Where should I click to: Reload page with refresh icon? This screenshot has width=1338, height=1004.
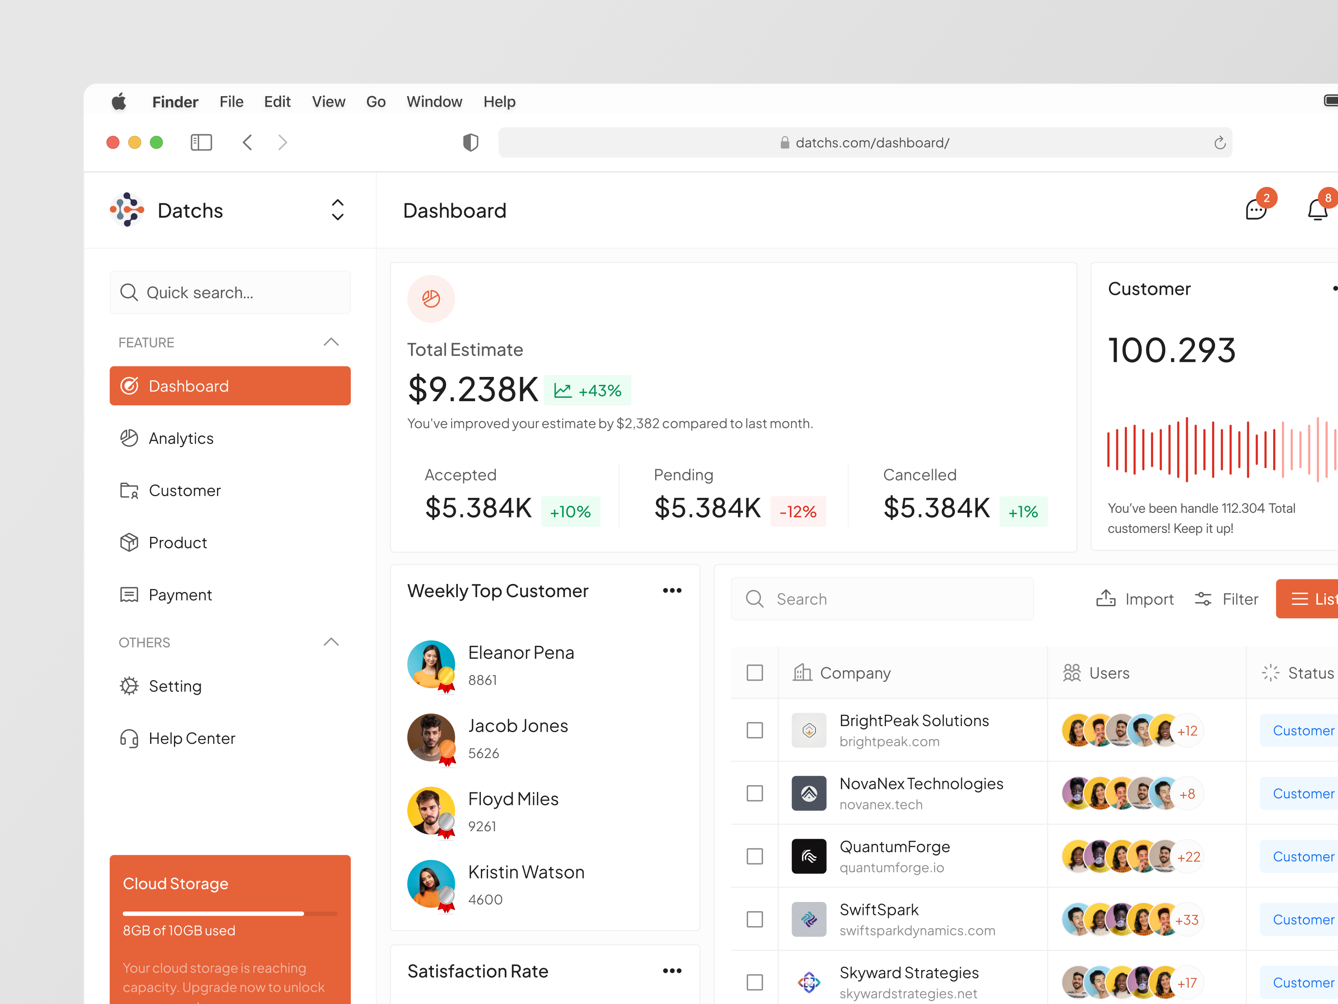click(x=1219, y=143)
